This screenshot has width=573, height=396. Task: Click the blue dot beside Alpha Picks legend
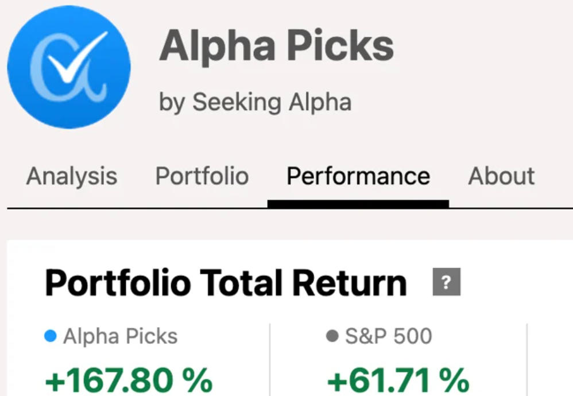[x=51, y=336]
